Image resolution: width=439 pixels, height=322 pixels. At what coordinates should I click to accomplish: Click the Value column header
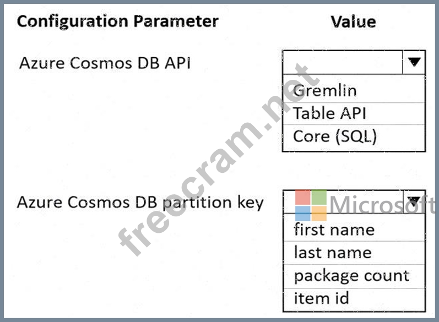point(353,22)
